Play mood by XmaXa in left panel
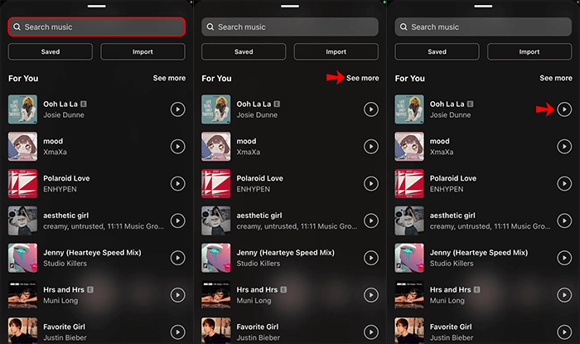Viewport: 580px width, 344px height. click(177, 147)
